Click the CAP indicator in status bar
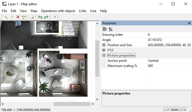The height and width of the screenshot is (112, 192). tap(167, 110)
